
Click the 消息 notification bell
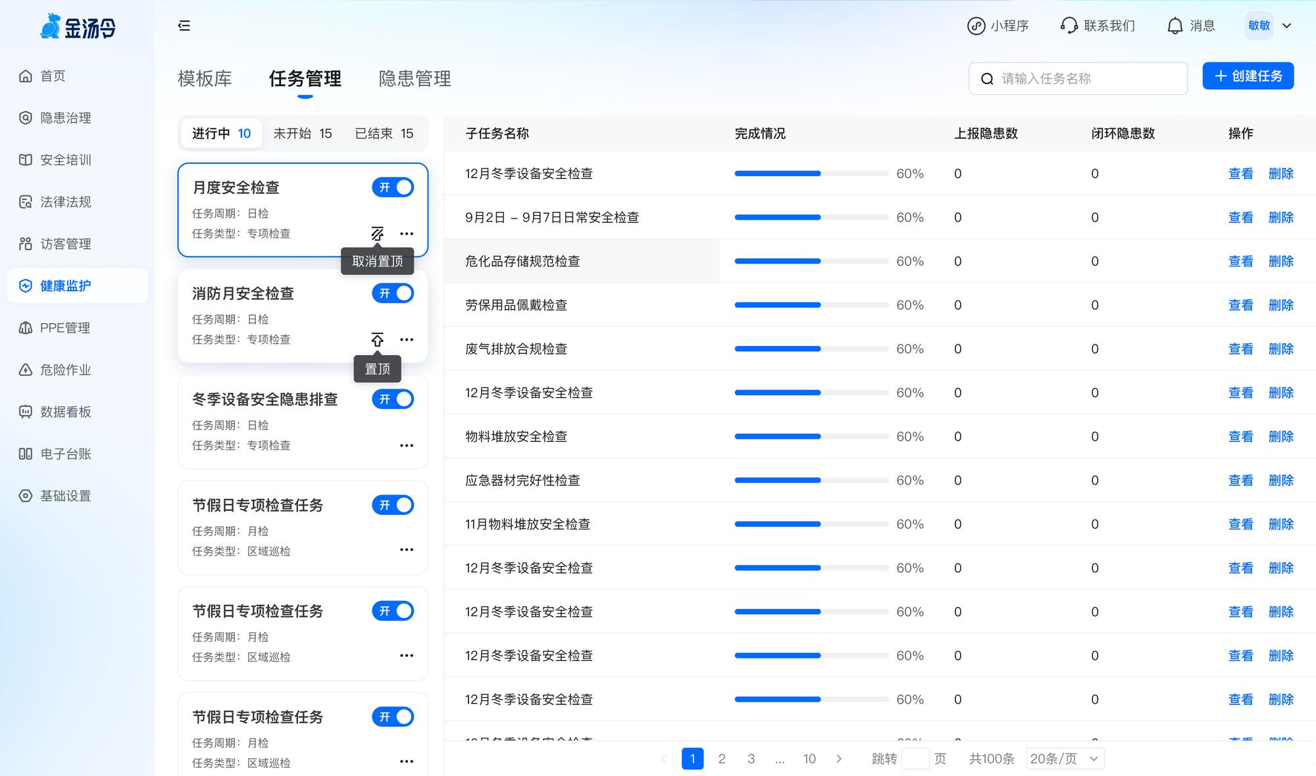(x=1175, y=26)
